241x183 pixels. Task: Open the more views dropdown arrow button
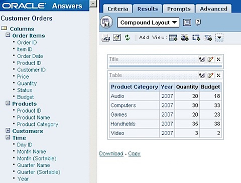pos(219,37)
